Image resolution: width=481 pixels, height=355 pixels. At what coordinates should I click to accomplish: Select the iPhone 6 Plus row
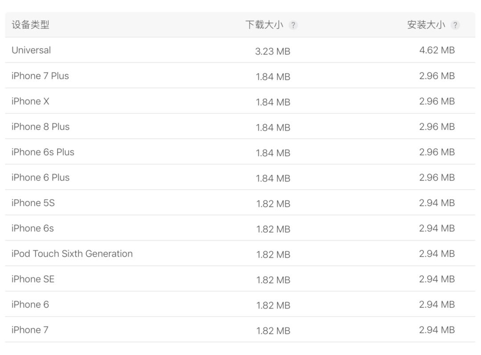[41, 177]
